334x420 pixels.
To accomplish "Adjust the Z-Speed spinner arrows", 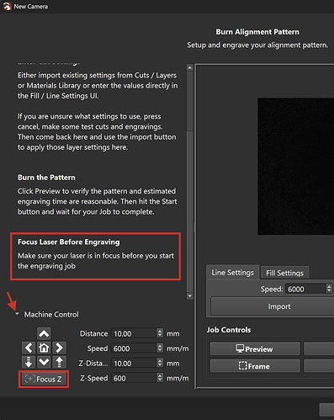I will [160, 378].
